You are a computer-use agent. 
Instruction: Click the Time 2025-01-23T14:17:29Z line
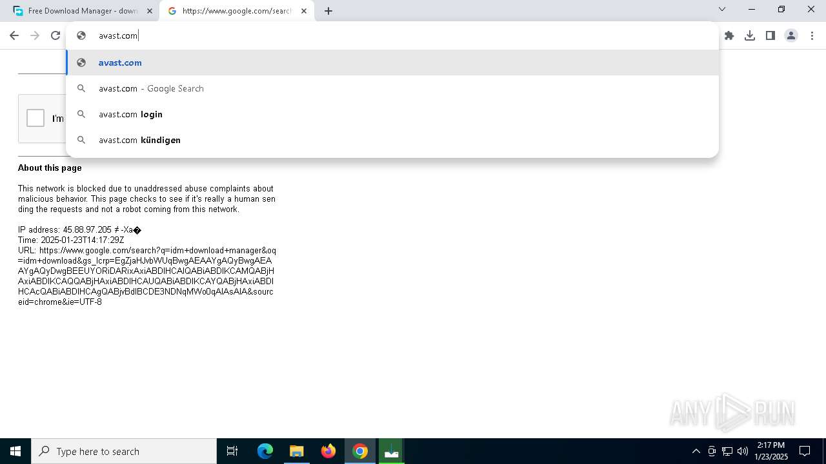(71, 240)
